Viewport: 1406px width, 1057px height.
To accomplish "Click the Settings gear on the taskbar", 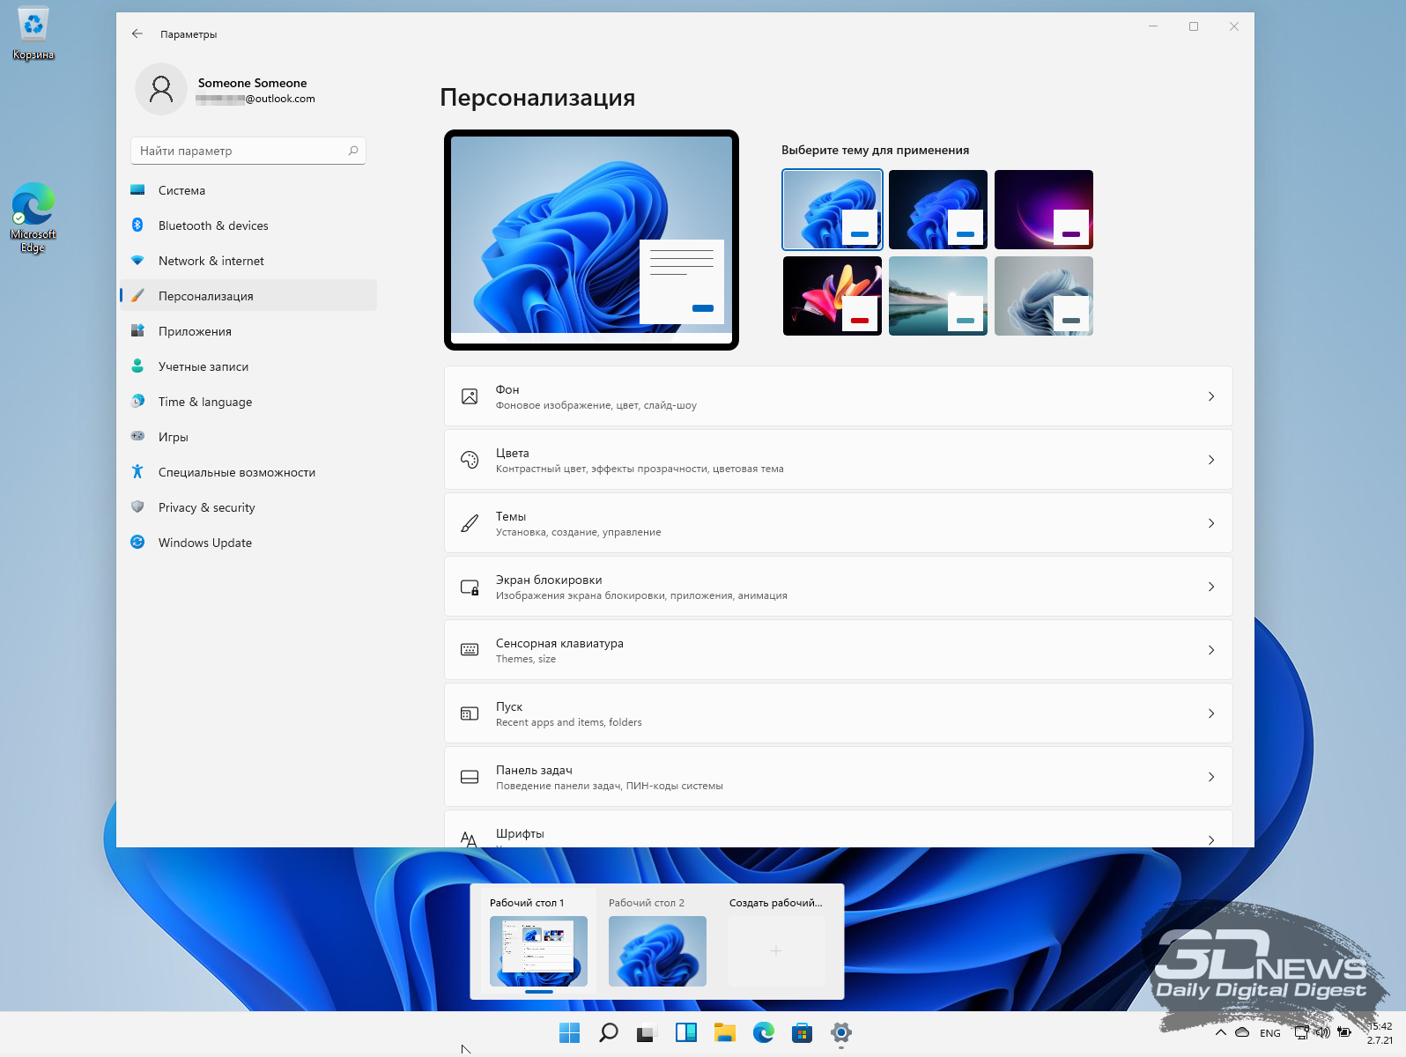I will point(841,1032).
